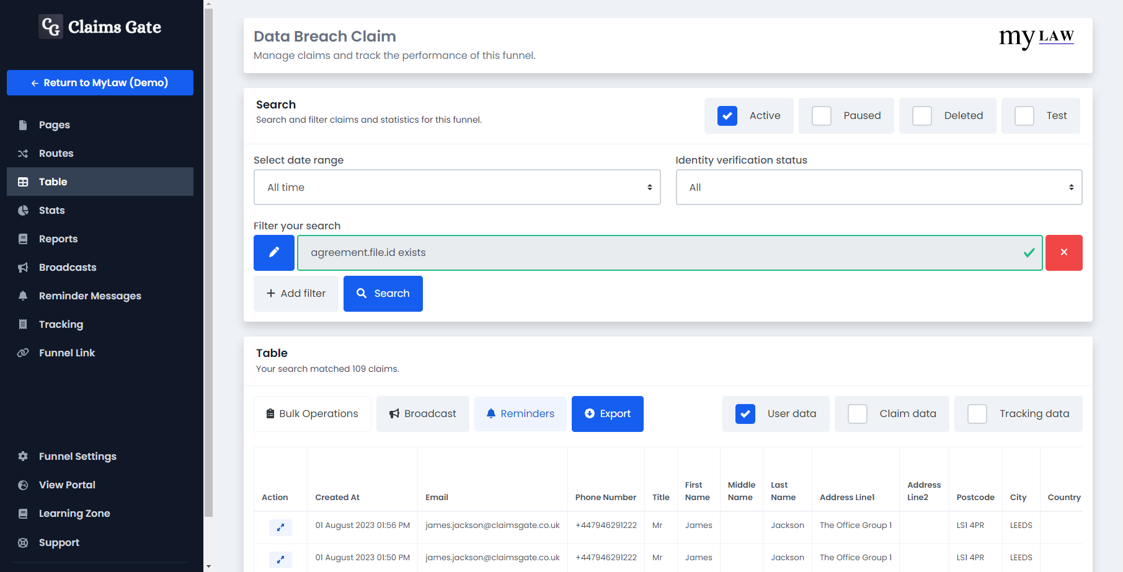The width and height of the screenshot is (1123, 572).
Task: Click the Country column header
Action: (x=1064, y=498)
